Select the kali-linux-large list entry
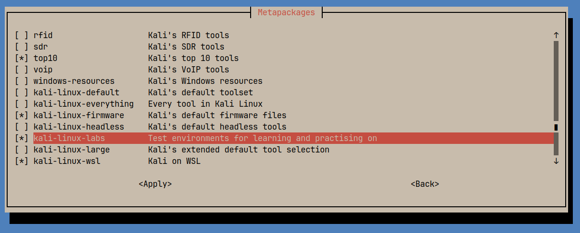 click(72, 150)
